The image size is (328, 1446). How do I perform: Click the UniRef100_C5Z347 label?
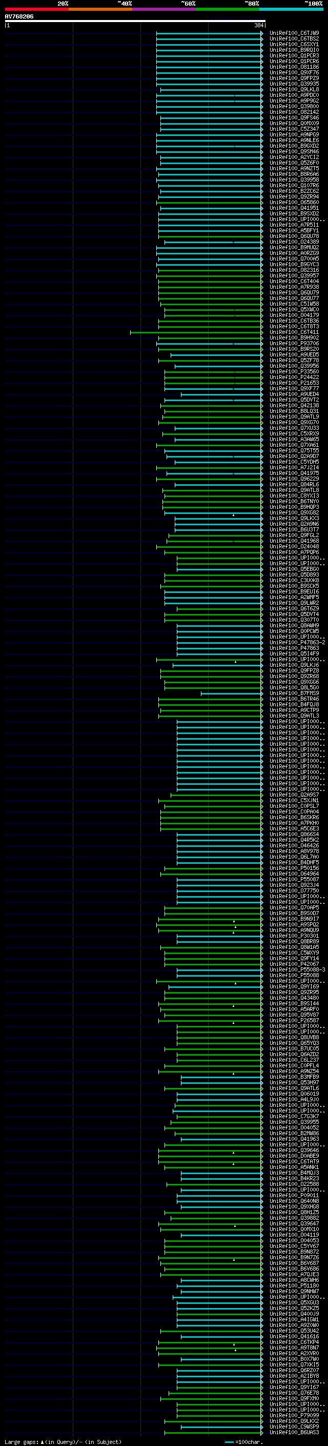294,129
